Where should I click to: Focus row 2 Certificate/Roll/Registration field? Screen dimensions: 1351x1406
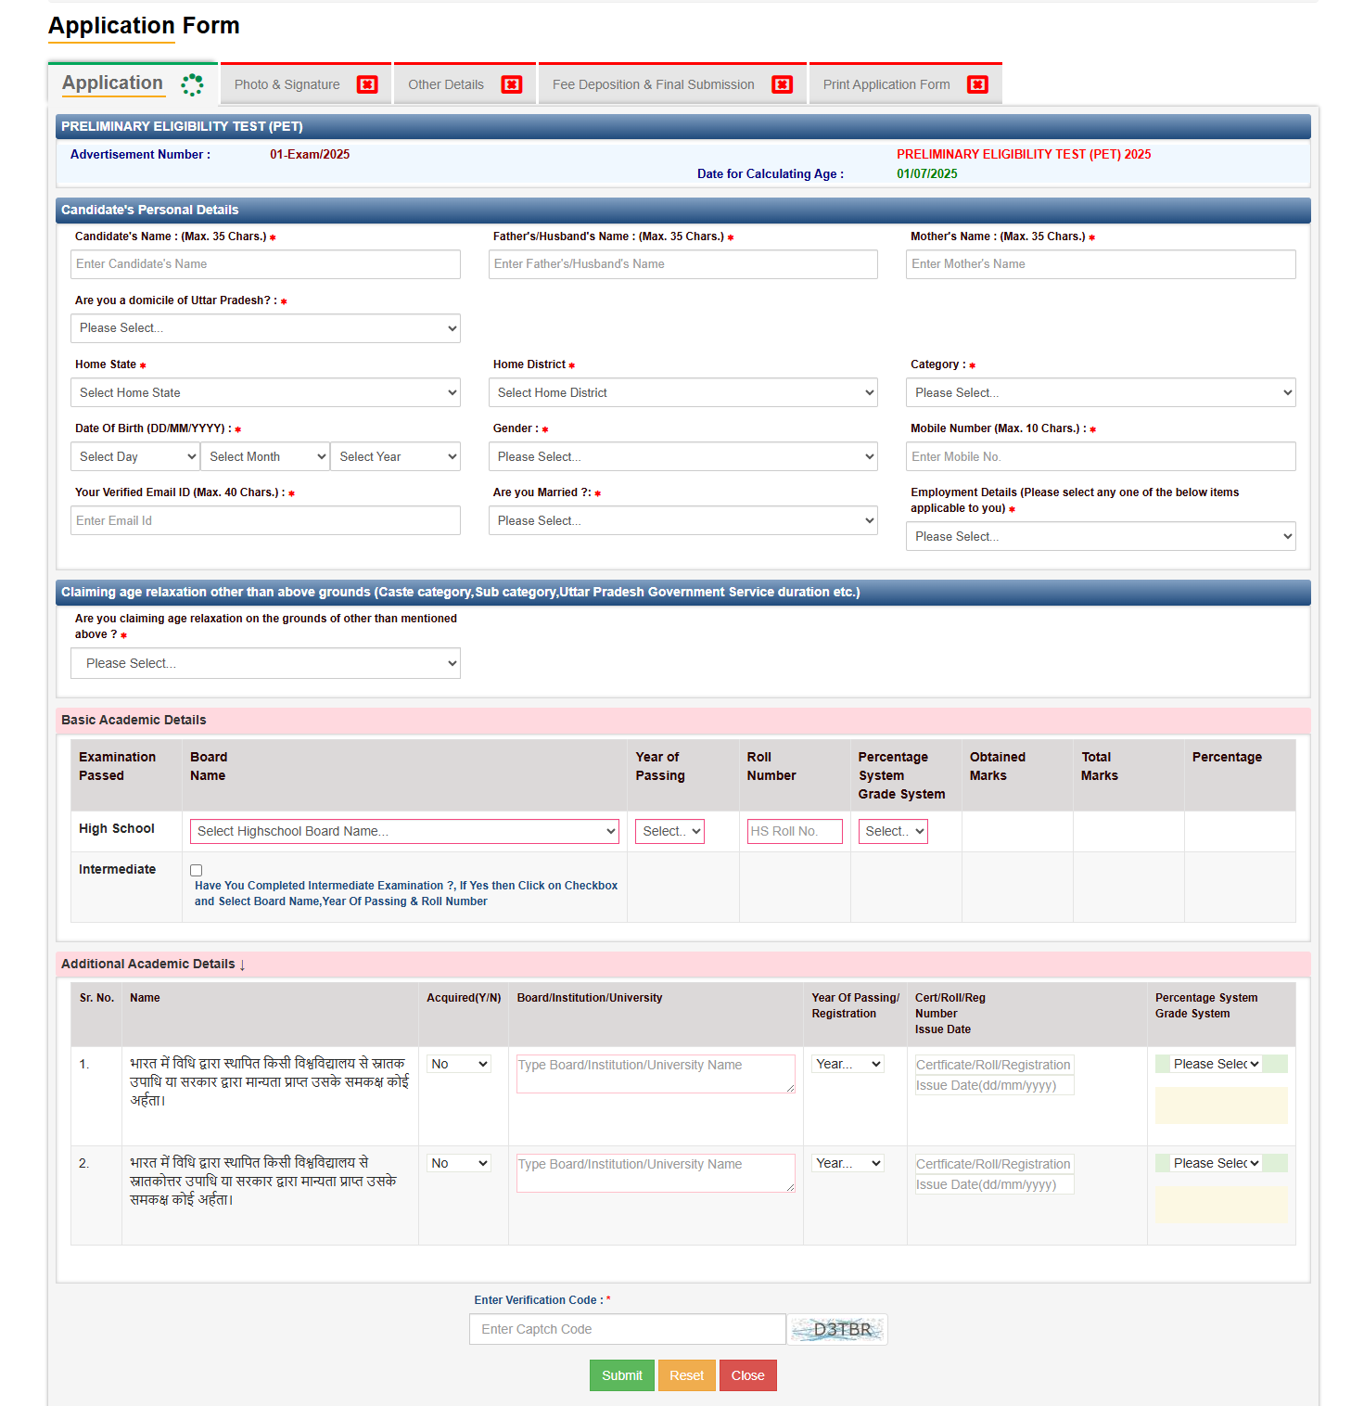994,1164
